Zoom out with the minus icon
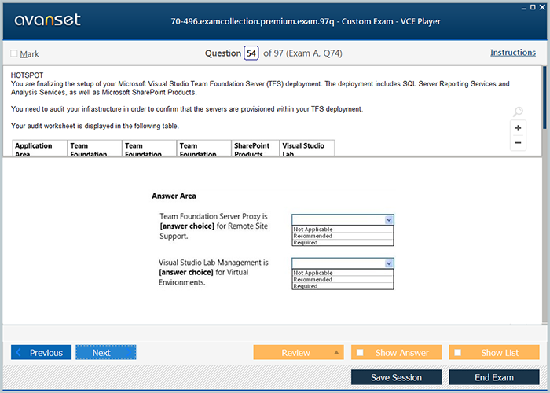Image resolution: width=550 pixels, height=393 pixels. point(518,143)
